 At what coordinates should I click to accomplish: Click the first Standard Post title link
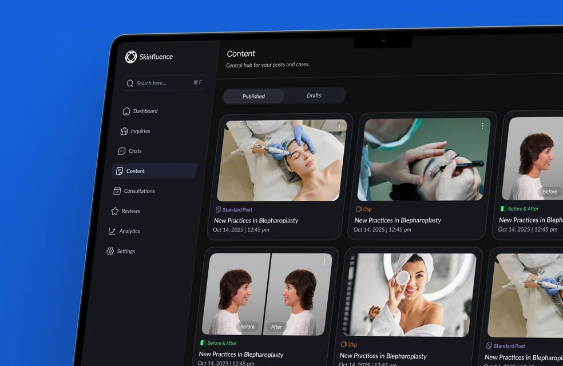tap(256, 220)
